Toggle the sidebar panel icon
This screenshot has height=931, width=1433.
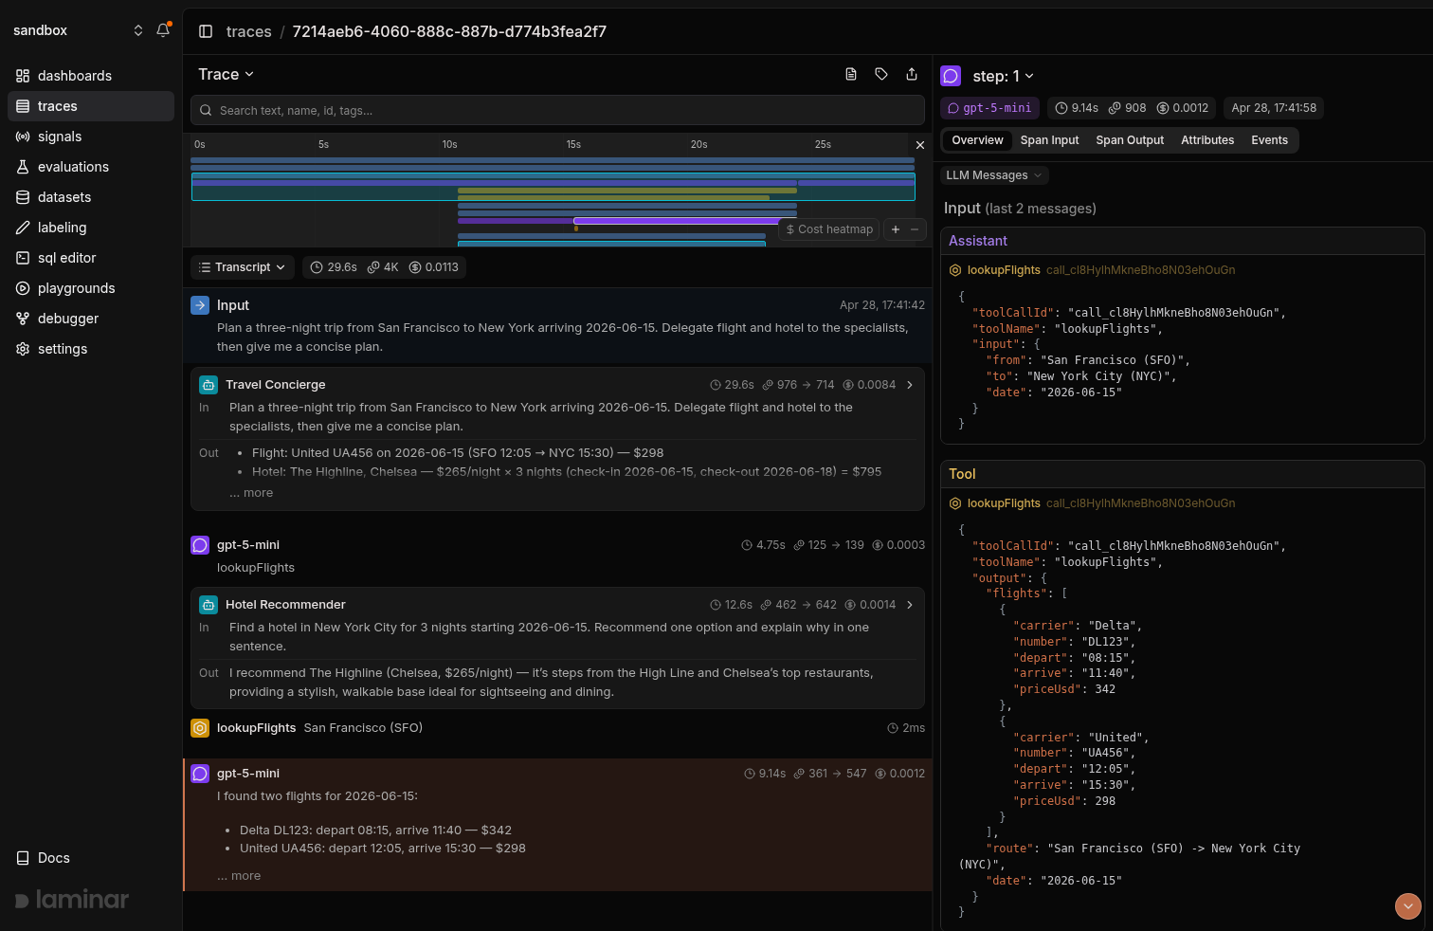tap(206, 31)
